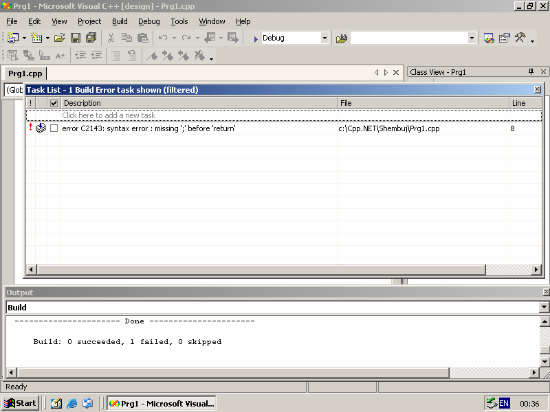Click the Navigate Backward icon
The width and height of the screenshot is (550, 412).
click(x=210, y=38)
